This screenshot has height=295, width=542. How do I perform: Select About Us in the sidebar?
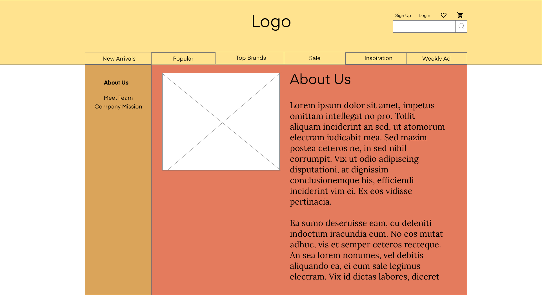(116, 83)
